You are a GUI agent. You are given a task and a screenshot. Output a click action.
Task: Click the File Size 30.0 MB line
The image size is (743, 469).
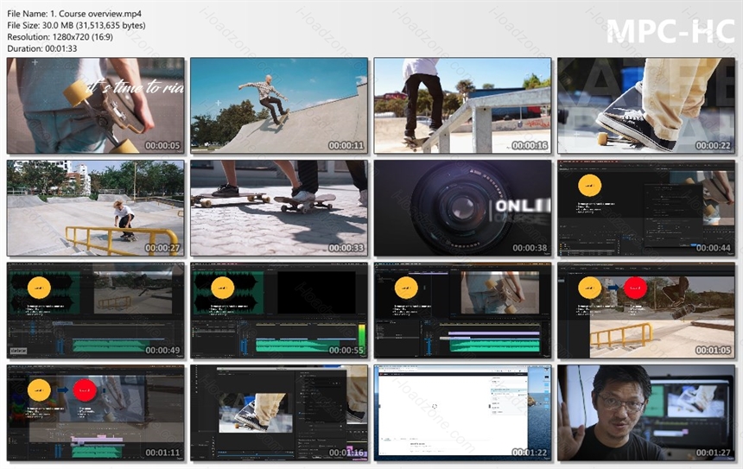pyautogui.click(x=76, y=26)
